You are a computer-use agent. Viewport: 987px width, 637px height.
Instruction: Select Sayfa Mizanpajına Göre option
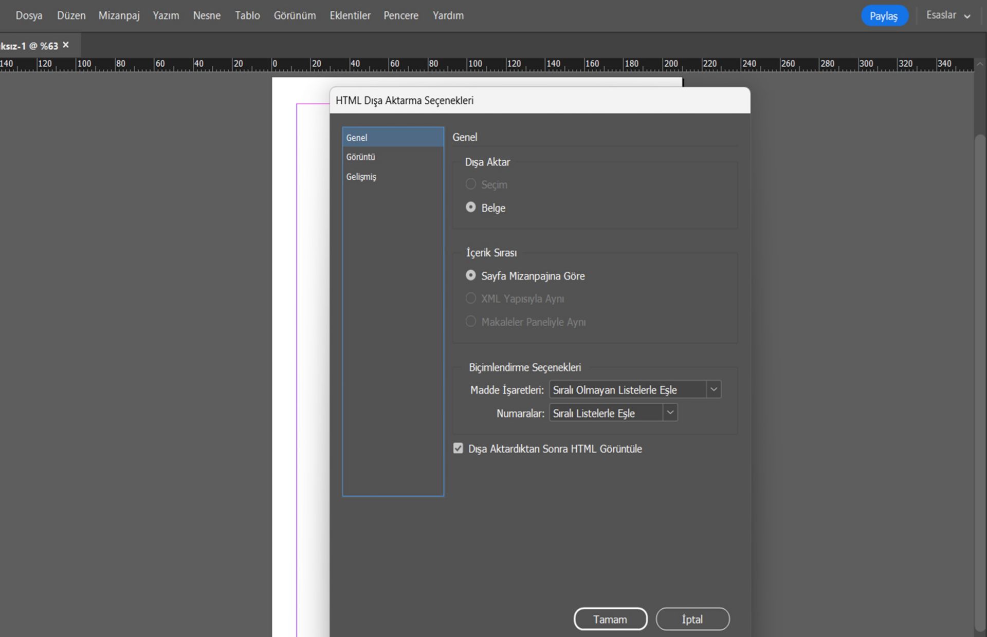[x=470, y=276]
